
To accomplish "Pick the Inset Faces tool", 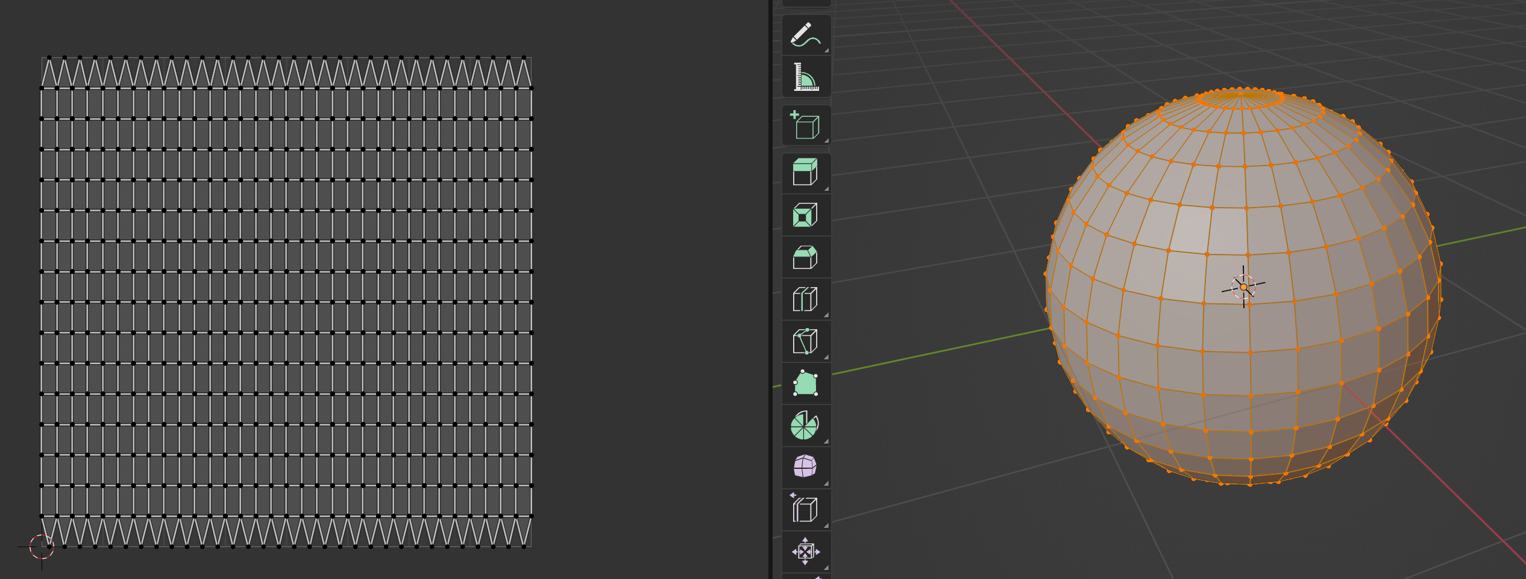I will (x=806, y=215).
